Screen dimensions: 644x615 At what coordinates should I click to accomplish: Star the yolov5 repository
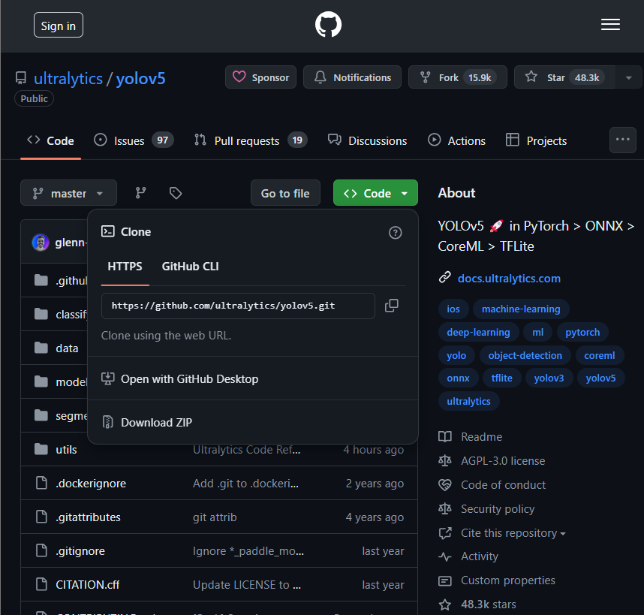coord(564,77)
